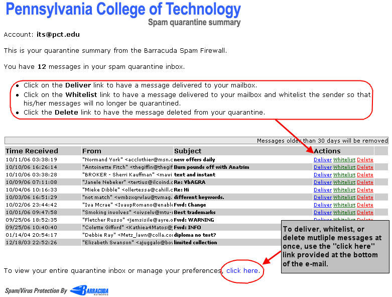Whitelist the 'Re: VbAGRA' sender
392x297 pixels.
pos(344,182)
